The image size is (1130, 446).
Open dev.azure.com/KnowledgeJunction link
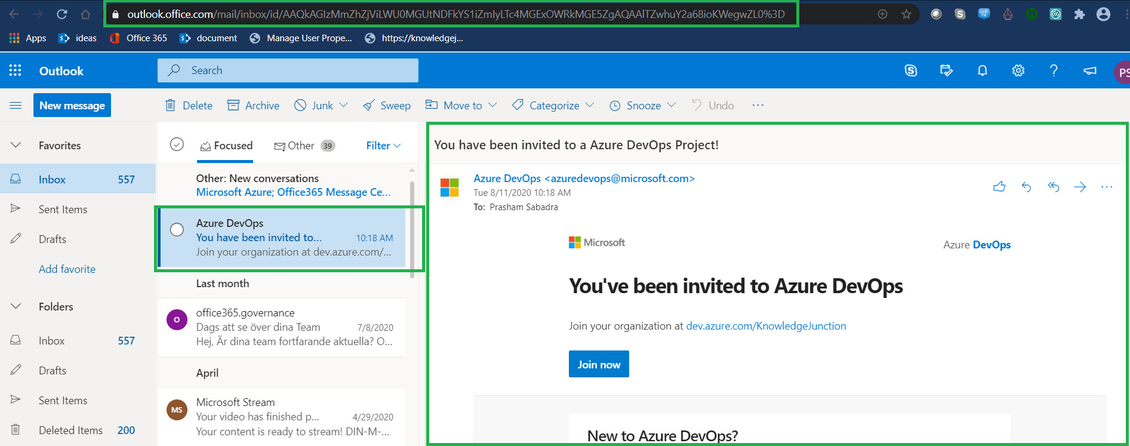click(766, 326)
